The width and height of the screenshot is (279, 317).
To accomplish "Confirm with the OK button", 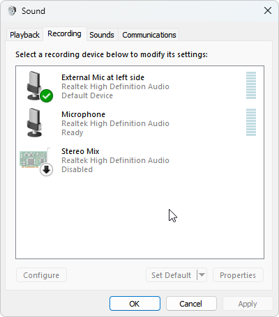I will (x=135, y=304).
